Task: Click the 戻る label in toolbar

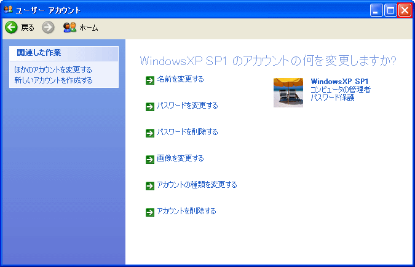Action: (x=28, y=27)
